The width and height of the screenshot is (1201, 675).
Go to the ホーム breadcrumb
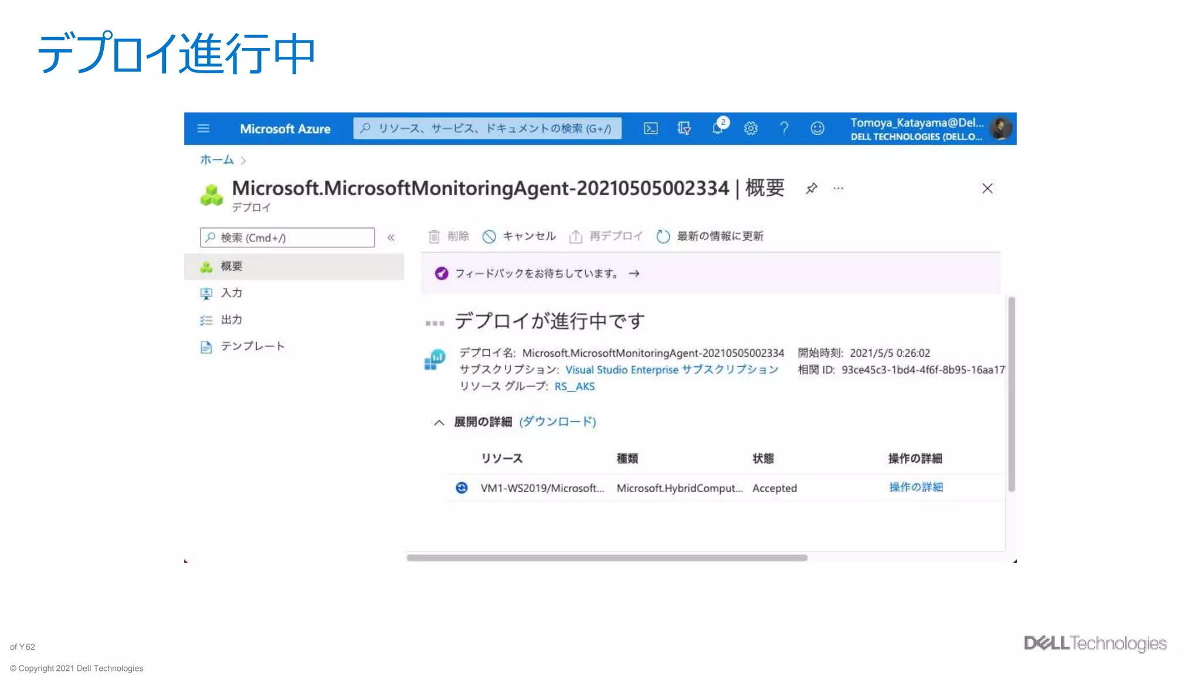216,159
